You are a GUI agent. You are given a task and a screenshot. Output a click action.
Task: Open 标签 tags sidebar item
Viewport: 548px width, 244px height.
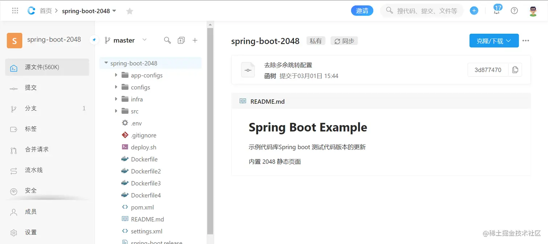(x=47, y=129)
